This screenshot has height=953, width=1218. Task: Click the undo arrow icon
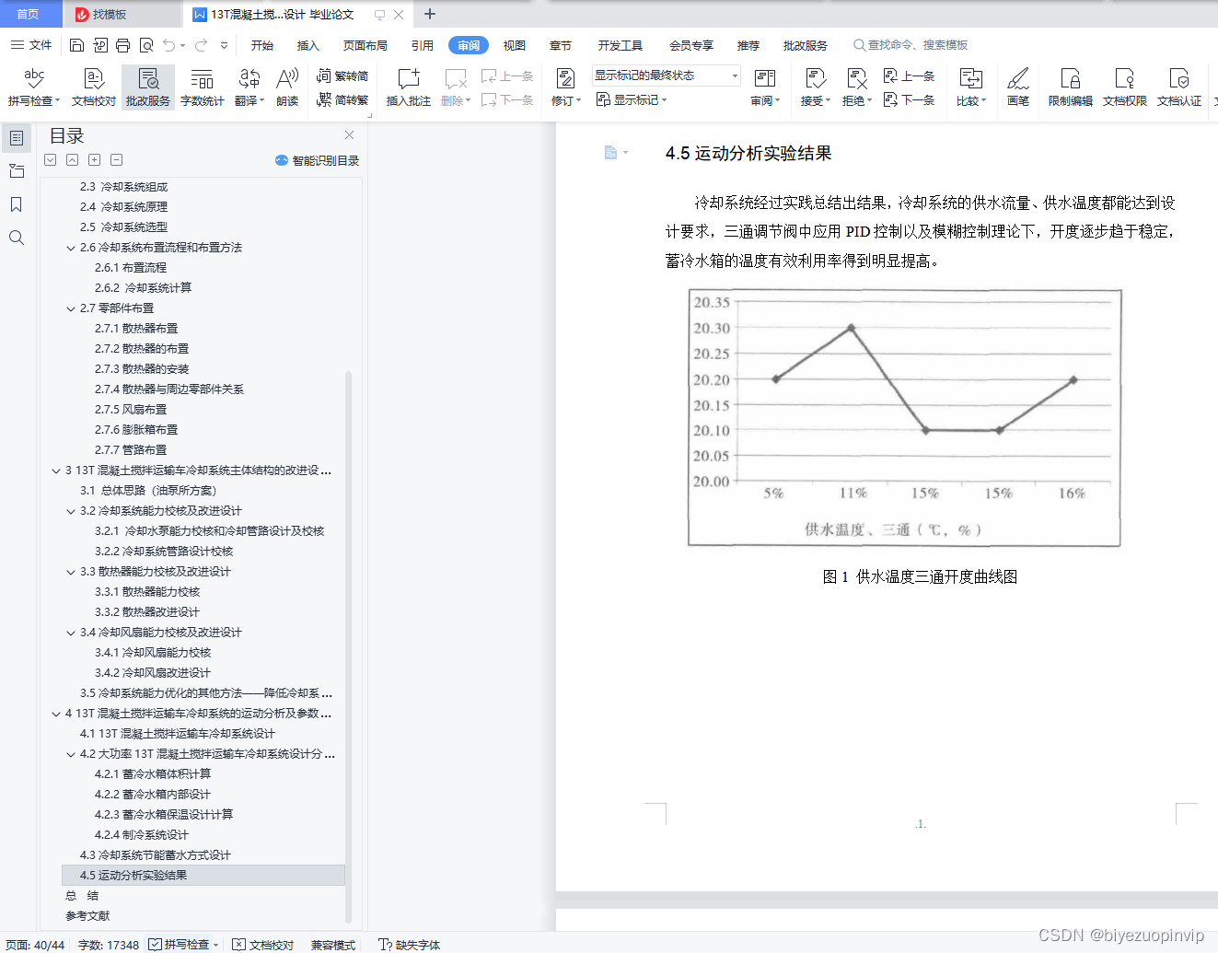click(x=168, y=45)
